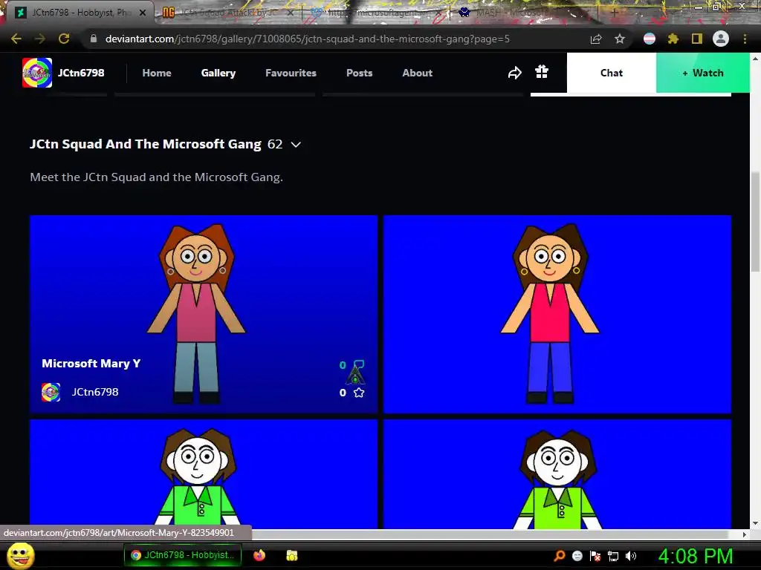Go back with the browser back arrow

[x=16, y=39]
